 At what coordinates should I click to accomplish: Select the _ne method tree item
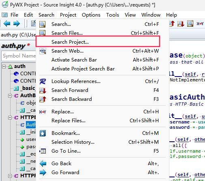[31, 161]
